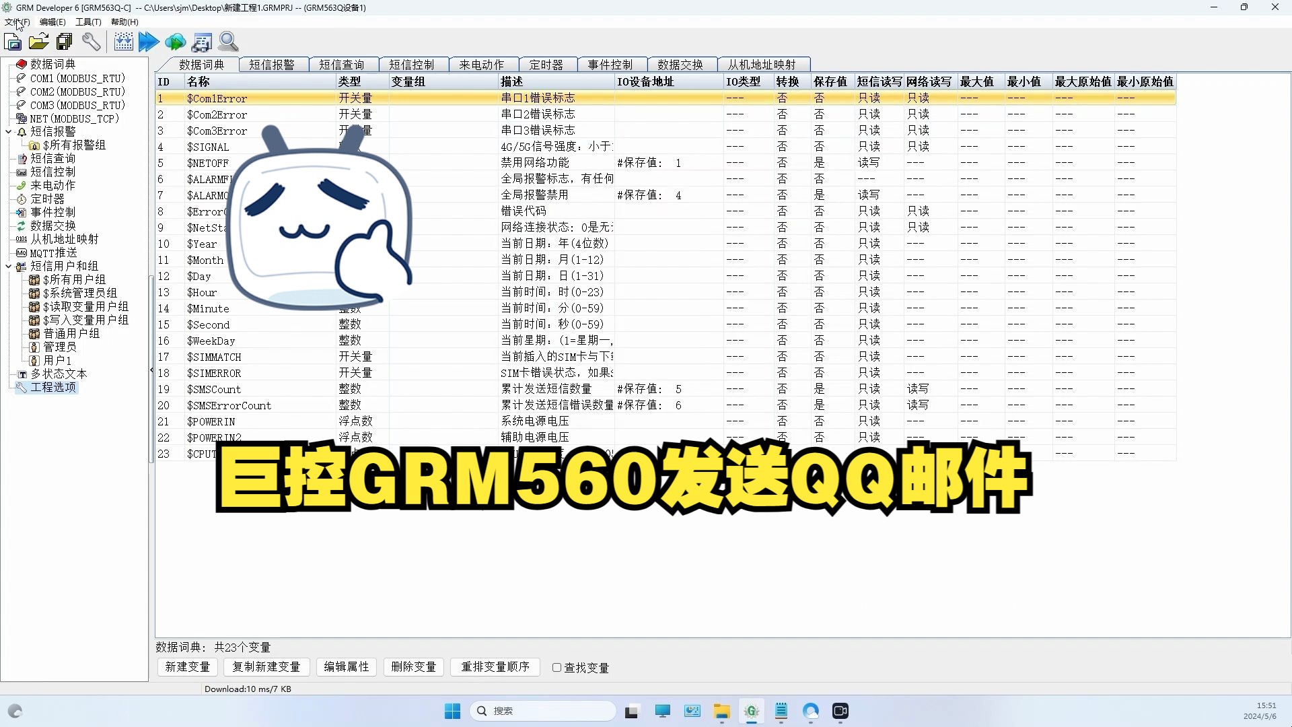This screenshot has height=727, width=1292.
Task: Select 来电动作 in the tree
Action: click(52, 185)
